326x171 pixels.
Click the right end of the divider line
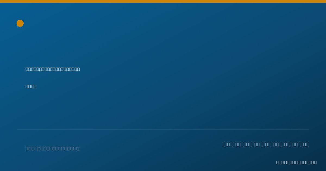point(308,129)
